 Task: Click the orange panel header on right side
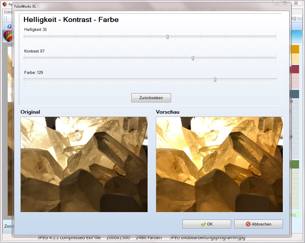click(295, 49)
